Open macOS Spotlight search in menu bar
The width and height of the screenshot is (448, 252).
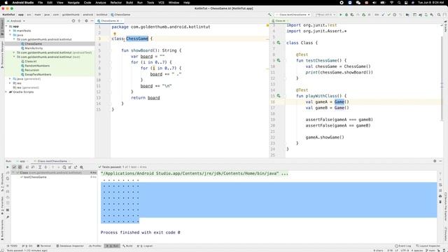(x=399, y=3)
